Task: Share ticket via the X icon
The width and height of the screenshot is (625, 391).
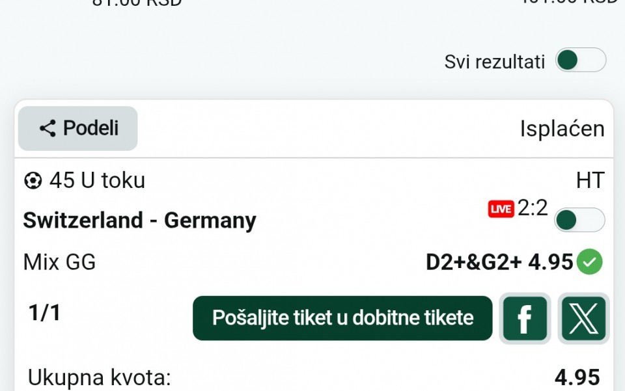Action: 583,318
